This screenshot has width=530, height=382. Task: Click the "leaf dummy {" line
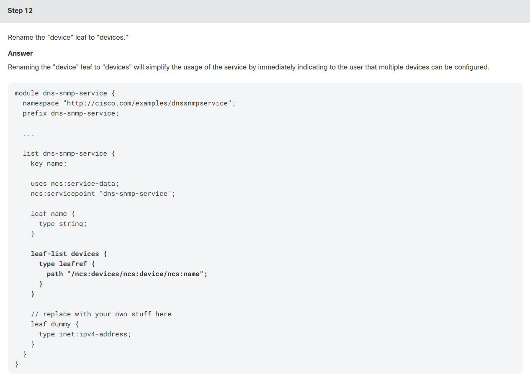55,324
